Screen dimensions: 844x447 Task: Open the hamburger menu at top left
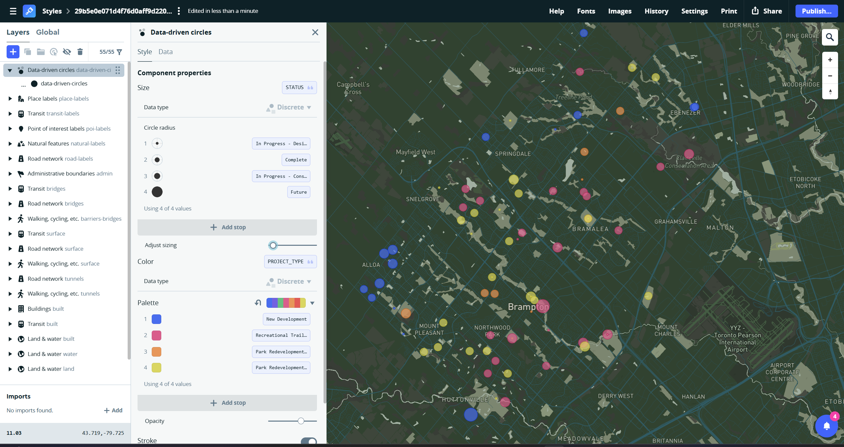click(13, 11)
